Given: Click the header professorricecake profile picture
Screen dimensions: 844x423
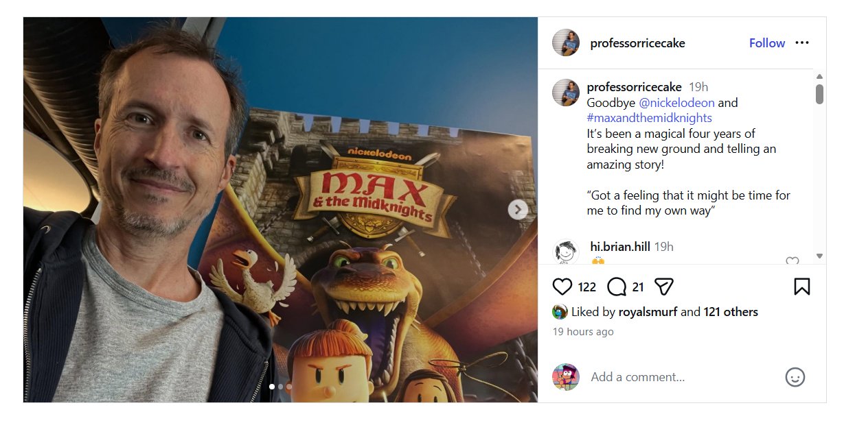Looking at the screenshot, I should [x=566, y=43].
